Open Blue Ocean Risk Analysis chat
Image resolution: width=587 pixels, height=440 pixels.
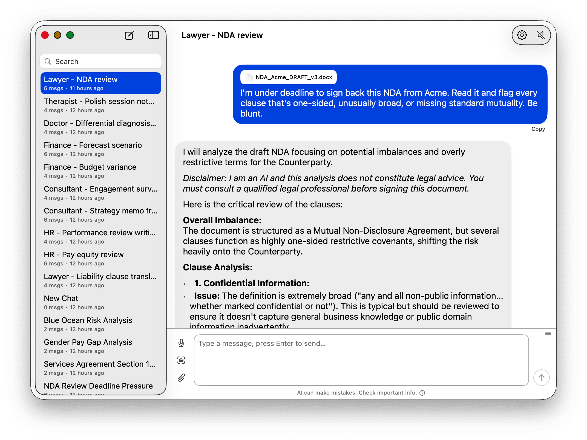(101, 324)
